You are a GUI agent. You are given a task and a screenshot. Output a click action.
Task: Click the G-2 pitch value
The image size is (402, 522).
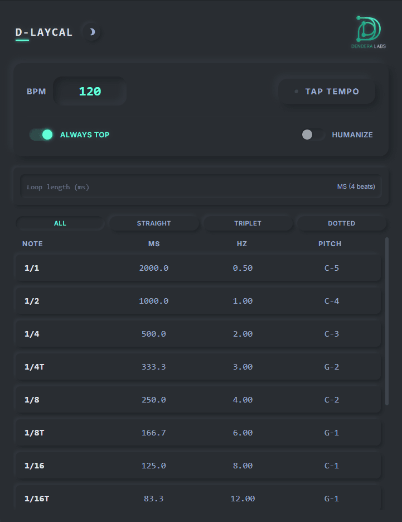(x=332, y=367)
